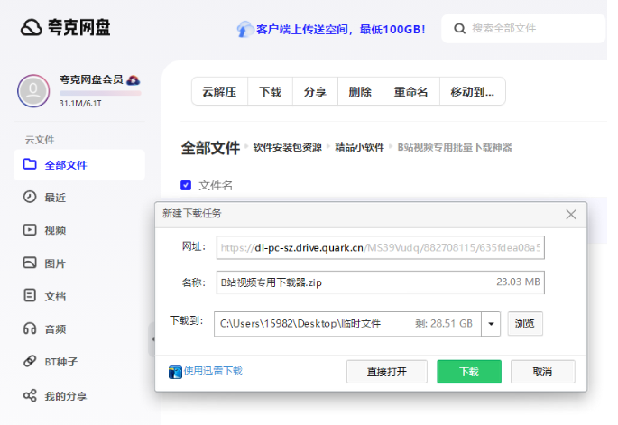Screen dimensions: 618x425
Task: Click the link icon for BT种子
Action: pyautogui.click(x=30, y=361)
